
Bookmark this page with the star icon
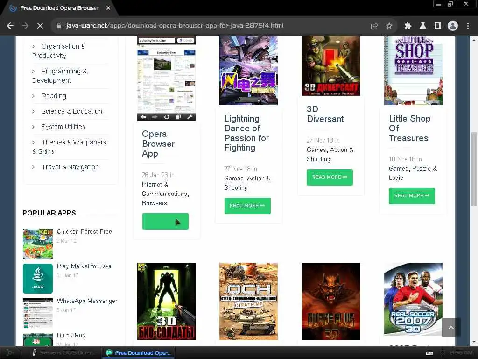point(389,26)
